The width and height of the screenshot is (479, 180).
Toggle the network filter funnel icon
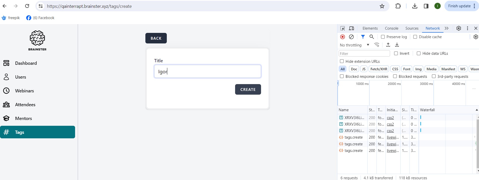point(363,37)
